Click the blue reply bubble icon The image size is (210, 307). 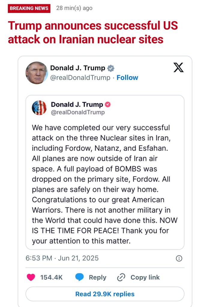pyautogui.click(x=79, y=277)
